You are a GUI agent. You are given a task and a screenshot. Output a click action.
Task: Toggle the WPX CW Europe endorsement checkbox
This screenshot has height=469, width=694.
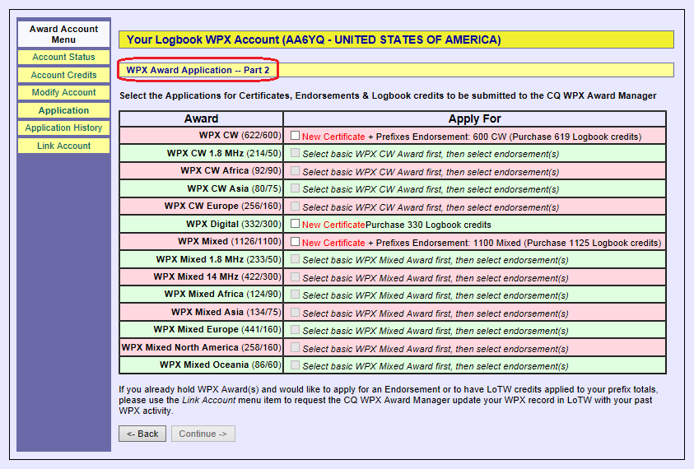point(295,207)
